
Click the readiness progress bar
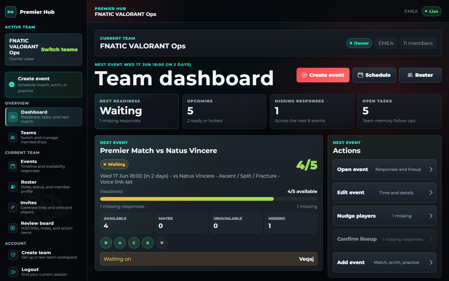point(209,199)
